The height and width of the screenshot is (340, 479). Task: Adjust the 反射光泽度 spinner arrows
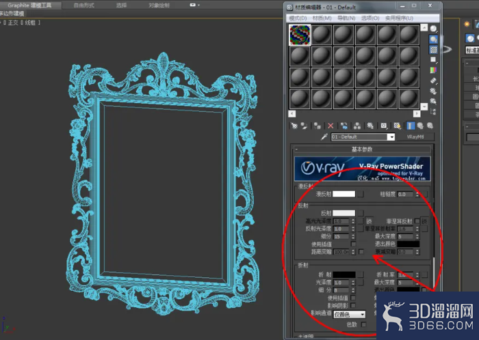[x=354, y=229]
